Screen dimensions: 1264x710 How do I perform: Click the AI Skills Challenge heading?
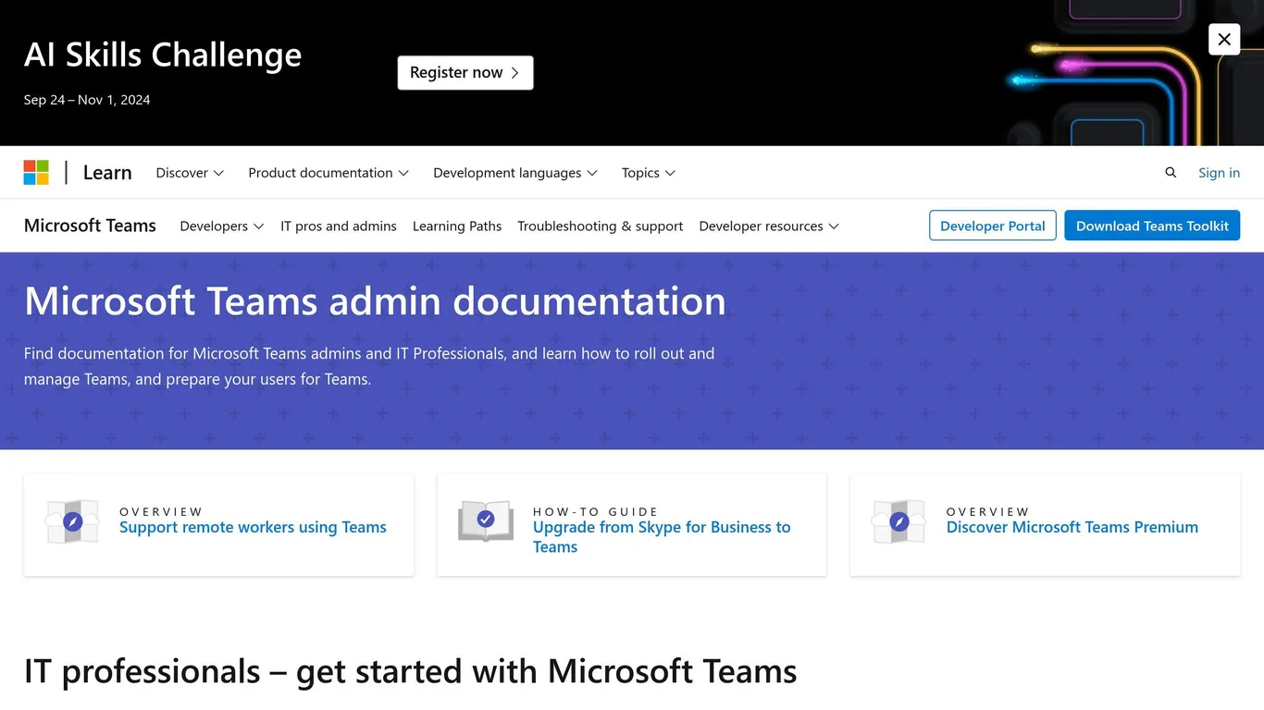[x=163, y=55]
